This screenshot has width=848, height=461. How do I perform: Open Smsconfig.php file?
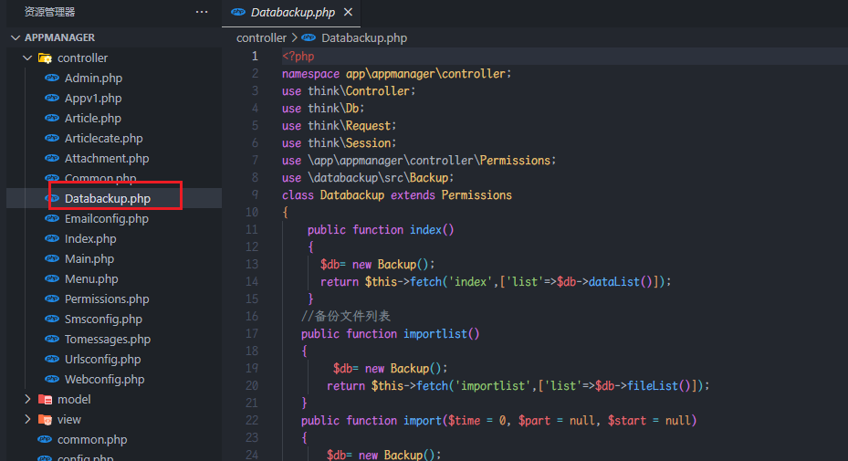[x=103, y=319]
